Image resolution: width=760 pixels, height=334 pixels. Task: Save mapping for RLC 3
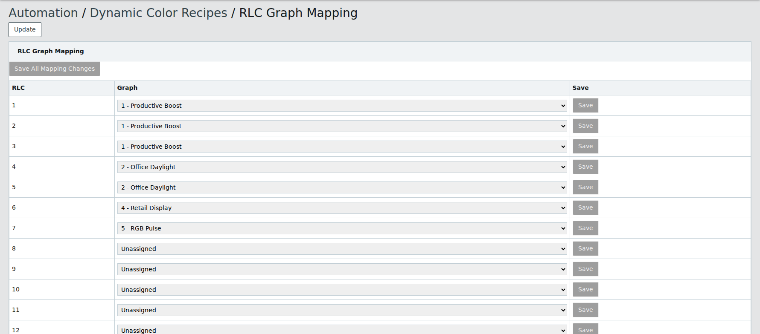point(585,146)
